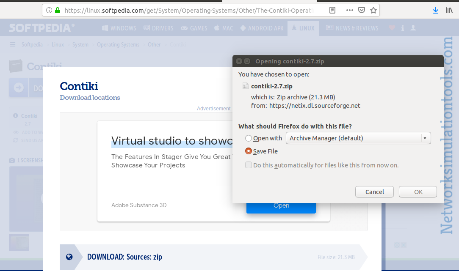Check Do this automatically for files box
This screenshot has width=459, height=271.
[x=248, y=165]
